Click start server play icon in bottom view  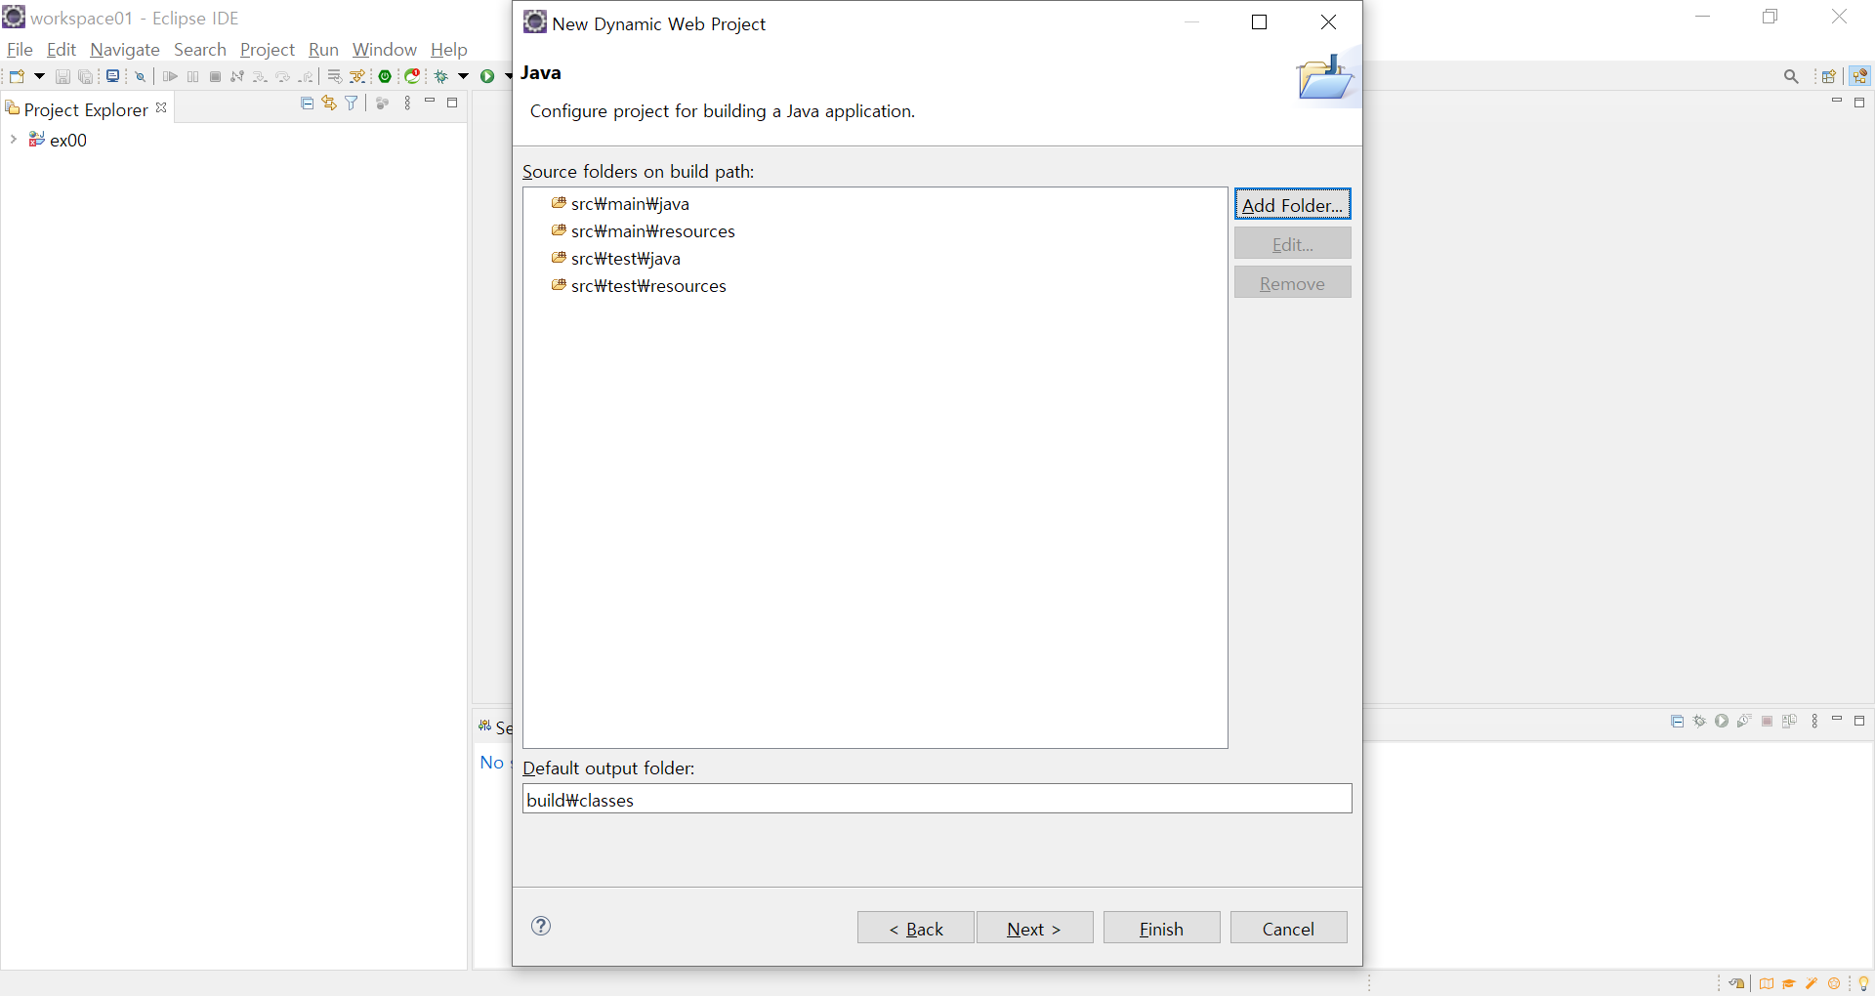click(1722, 722)
